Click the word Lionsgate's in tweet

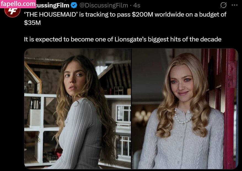(130, 39)
